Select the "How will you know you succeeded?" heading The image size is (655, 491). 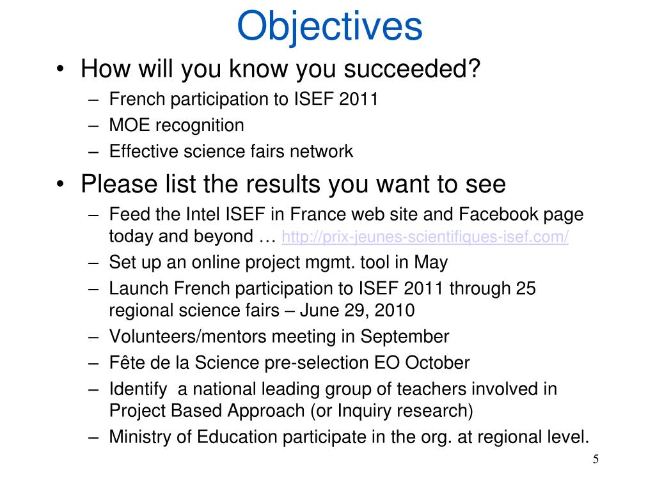point(280,68)
